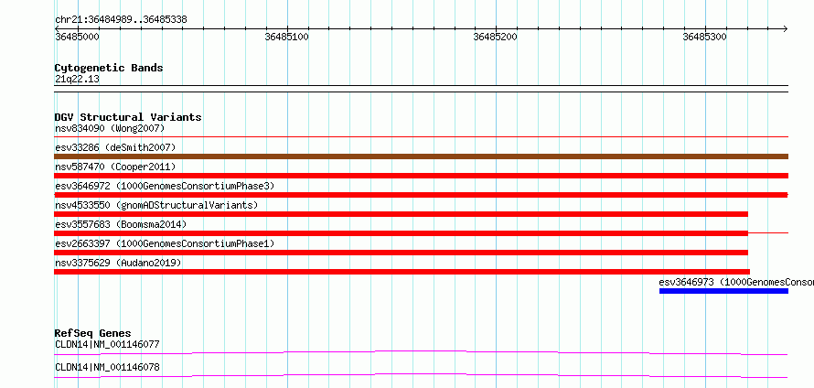Click the chr21:36484989..36485338 coordinates label
This screenshot has height=388, width=814.
121,20
